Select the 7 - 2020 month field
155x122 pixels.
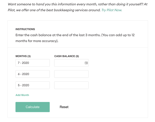coord(33,63)
